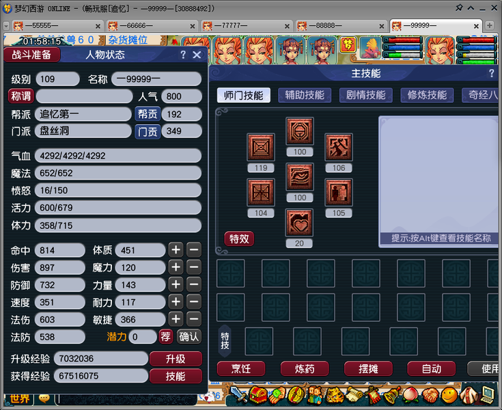Select the skill icon with level 119

[x=261, y=148]
